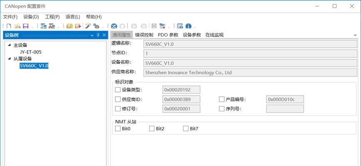Switch to the 在线监视 tab
The image size is (361, 166).
point(214,35)
